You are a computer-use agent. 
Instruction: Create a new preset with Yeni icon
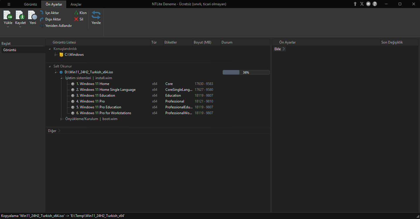pos(32,15)
